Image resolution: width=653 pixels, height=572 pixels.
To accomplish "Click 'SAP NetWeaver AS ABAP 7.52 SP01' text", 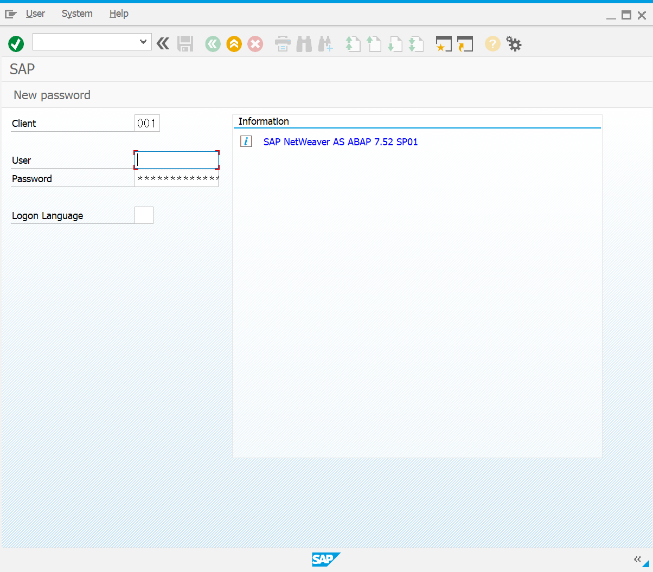I will (x=341, y=142).
